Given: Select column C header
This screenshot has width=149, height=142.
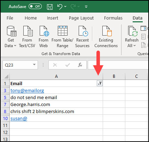Looking at the screenshot, I should [x=136, y=76].
